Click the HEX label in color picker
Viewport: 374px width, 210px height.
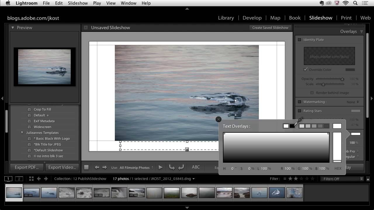point(338,169)
